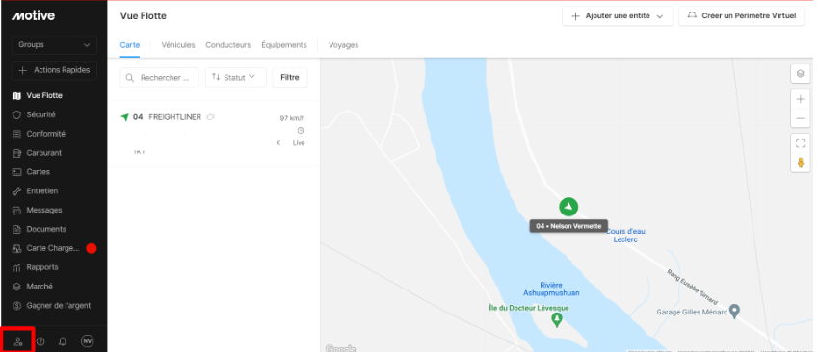Open the notifications bell icon
The image size is (819, 352).
[x=63, y=341]
